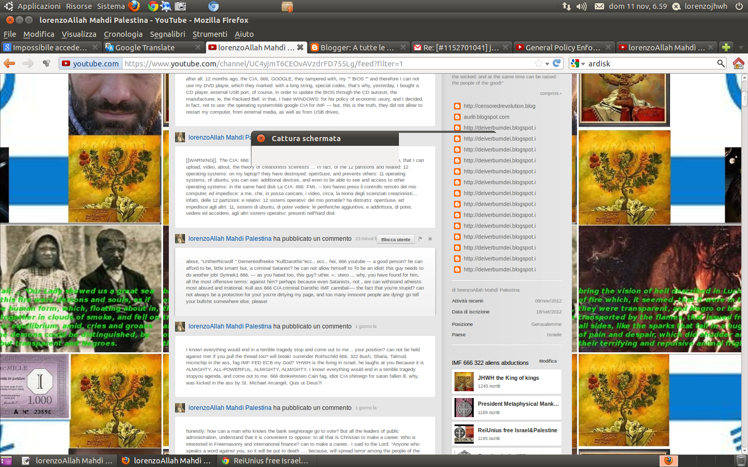Open the search engine selector dropdown
Screen dimensions: 748x467
point(577,63)
